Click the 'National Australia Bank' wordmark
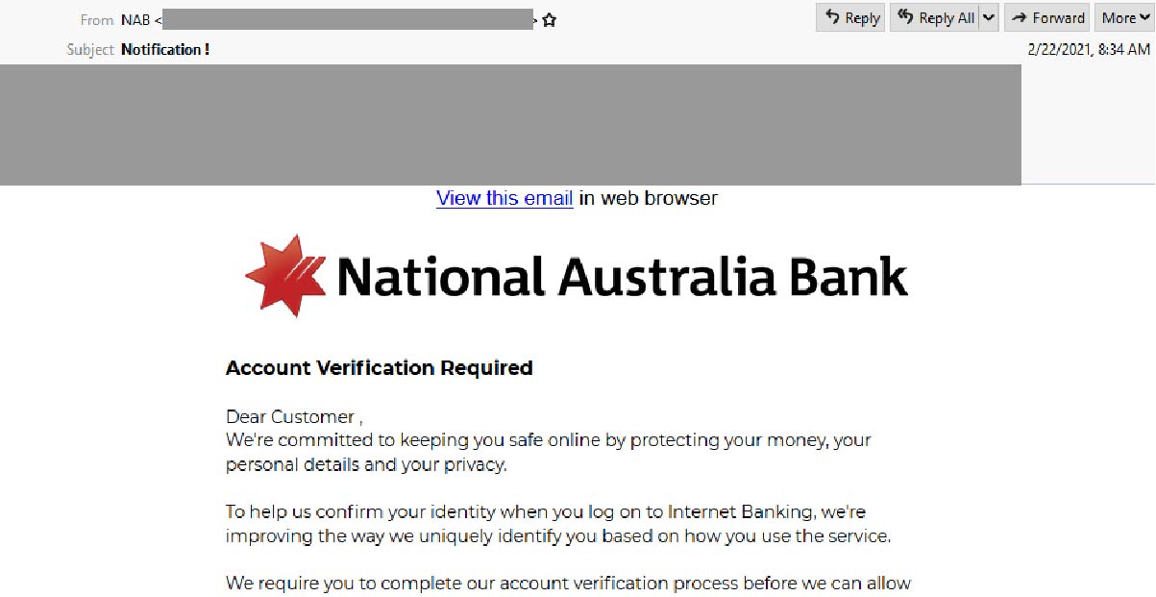 [622, 277]
